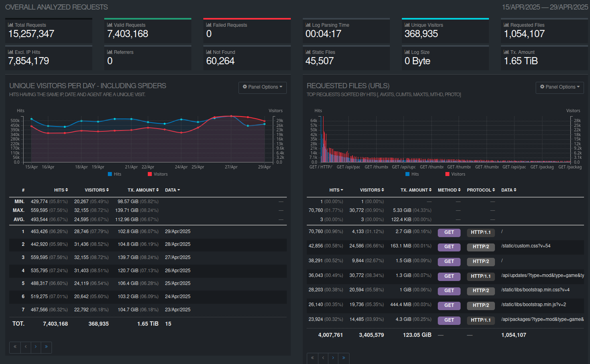The height and width of the screenshot is (364, 590).
Task: Jump to last page of Requested Files table
Action: [x=344, y=358]
